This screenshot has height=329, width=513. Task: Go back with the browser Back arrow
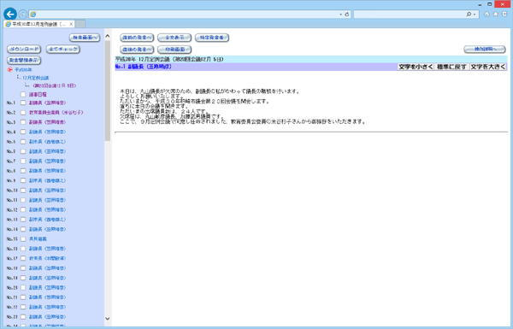click(10, 14)
